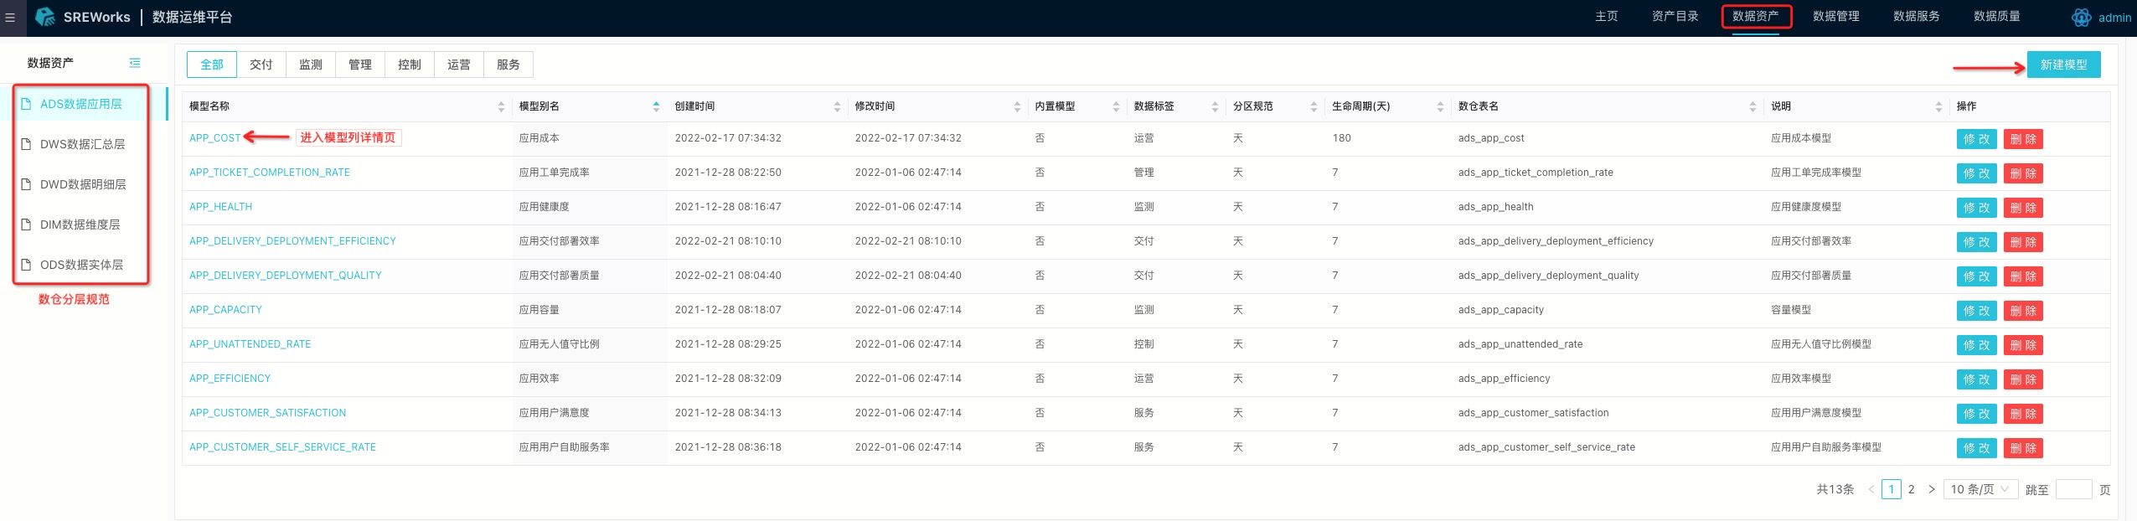Viewport: 2137px width, 521px height.
Task: Sort by 生命周期(天) column sorter icon
Action: 1440,106
